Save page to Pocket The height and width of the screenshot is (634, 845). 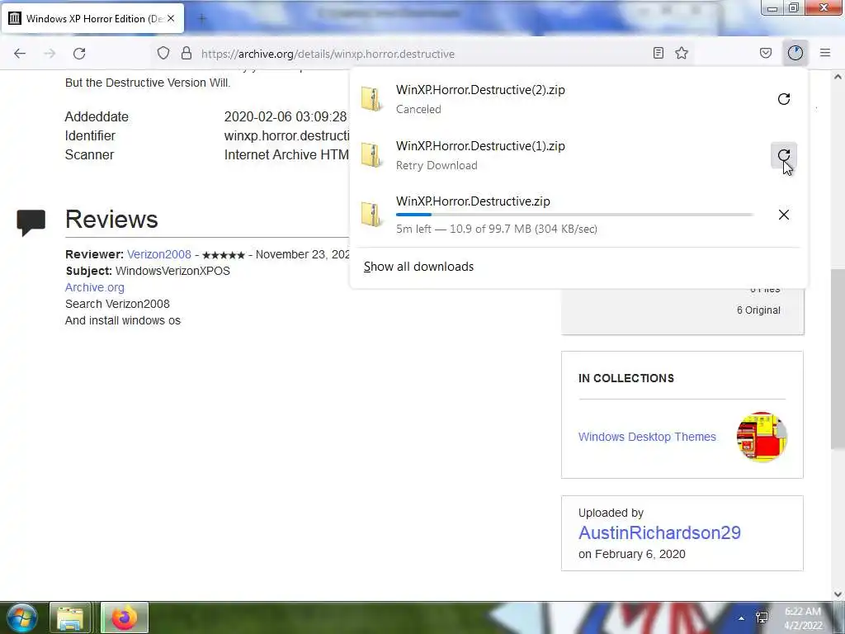click(766, 54)
